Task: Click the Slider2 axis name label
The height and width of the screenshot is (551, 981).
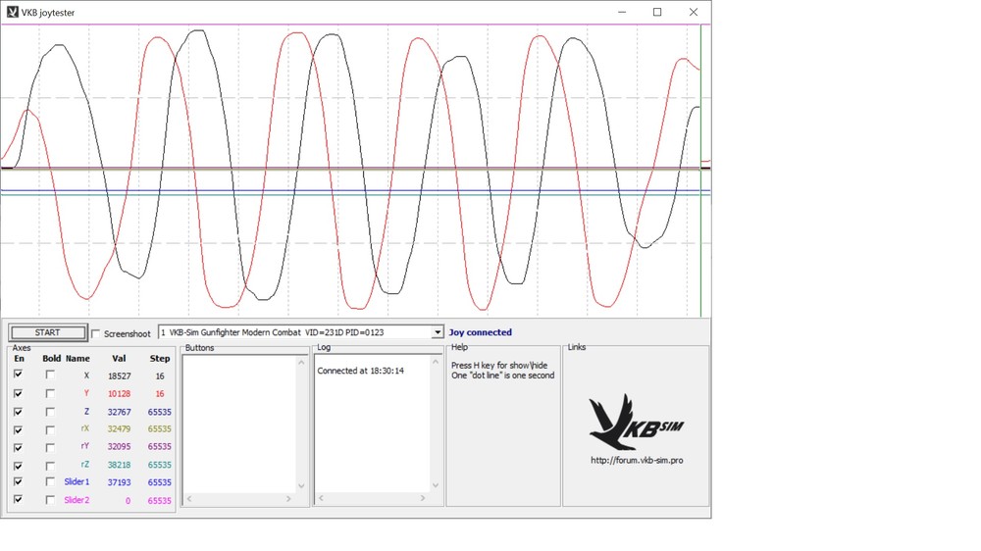Action: click(x=77, y=500)
